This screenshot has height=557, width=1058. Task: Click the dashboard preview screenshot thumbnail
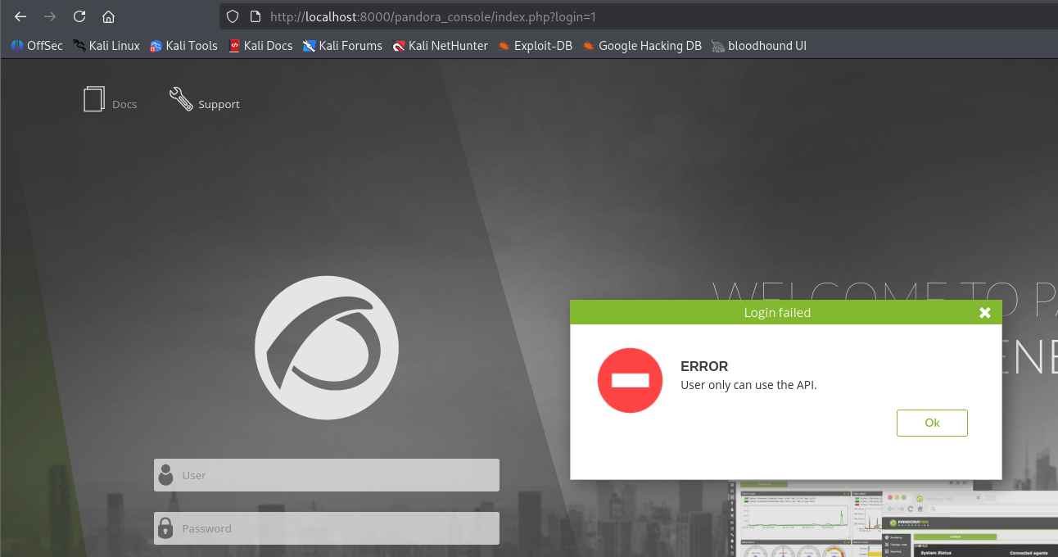coord(894,520)
